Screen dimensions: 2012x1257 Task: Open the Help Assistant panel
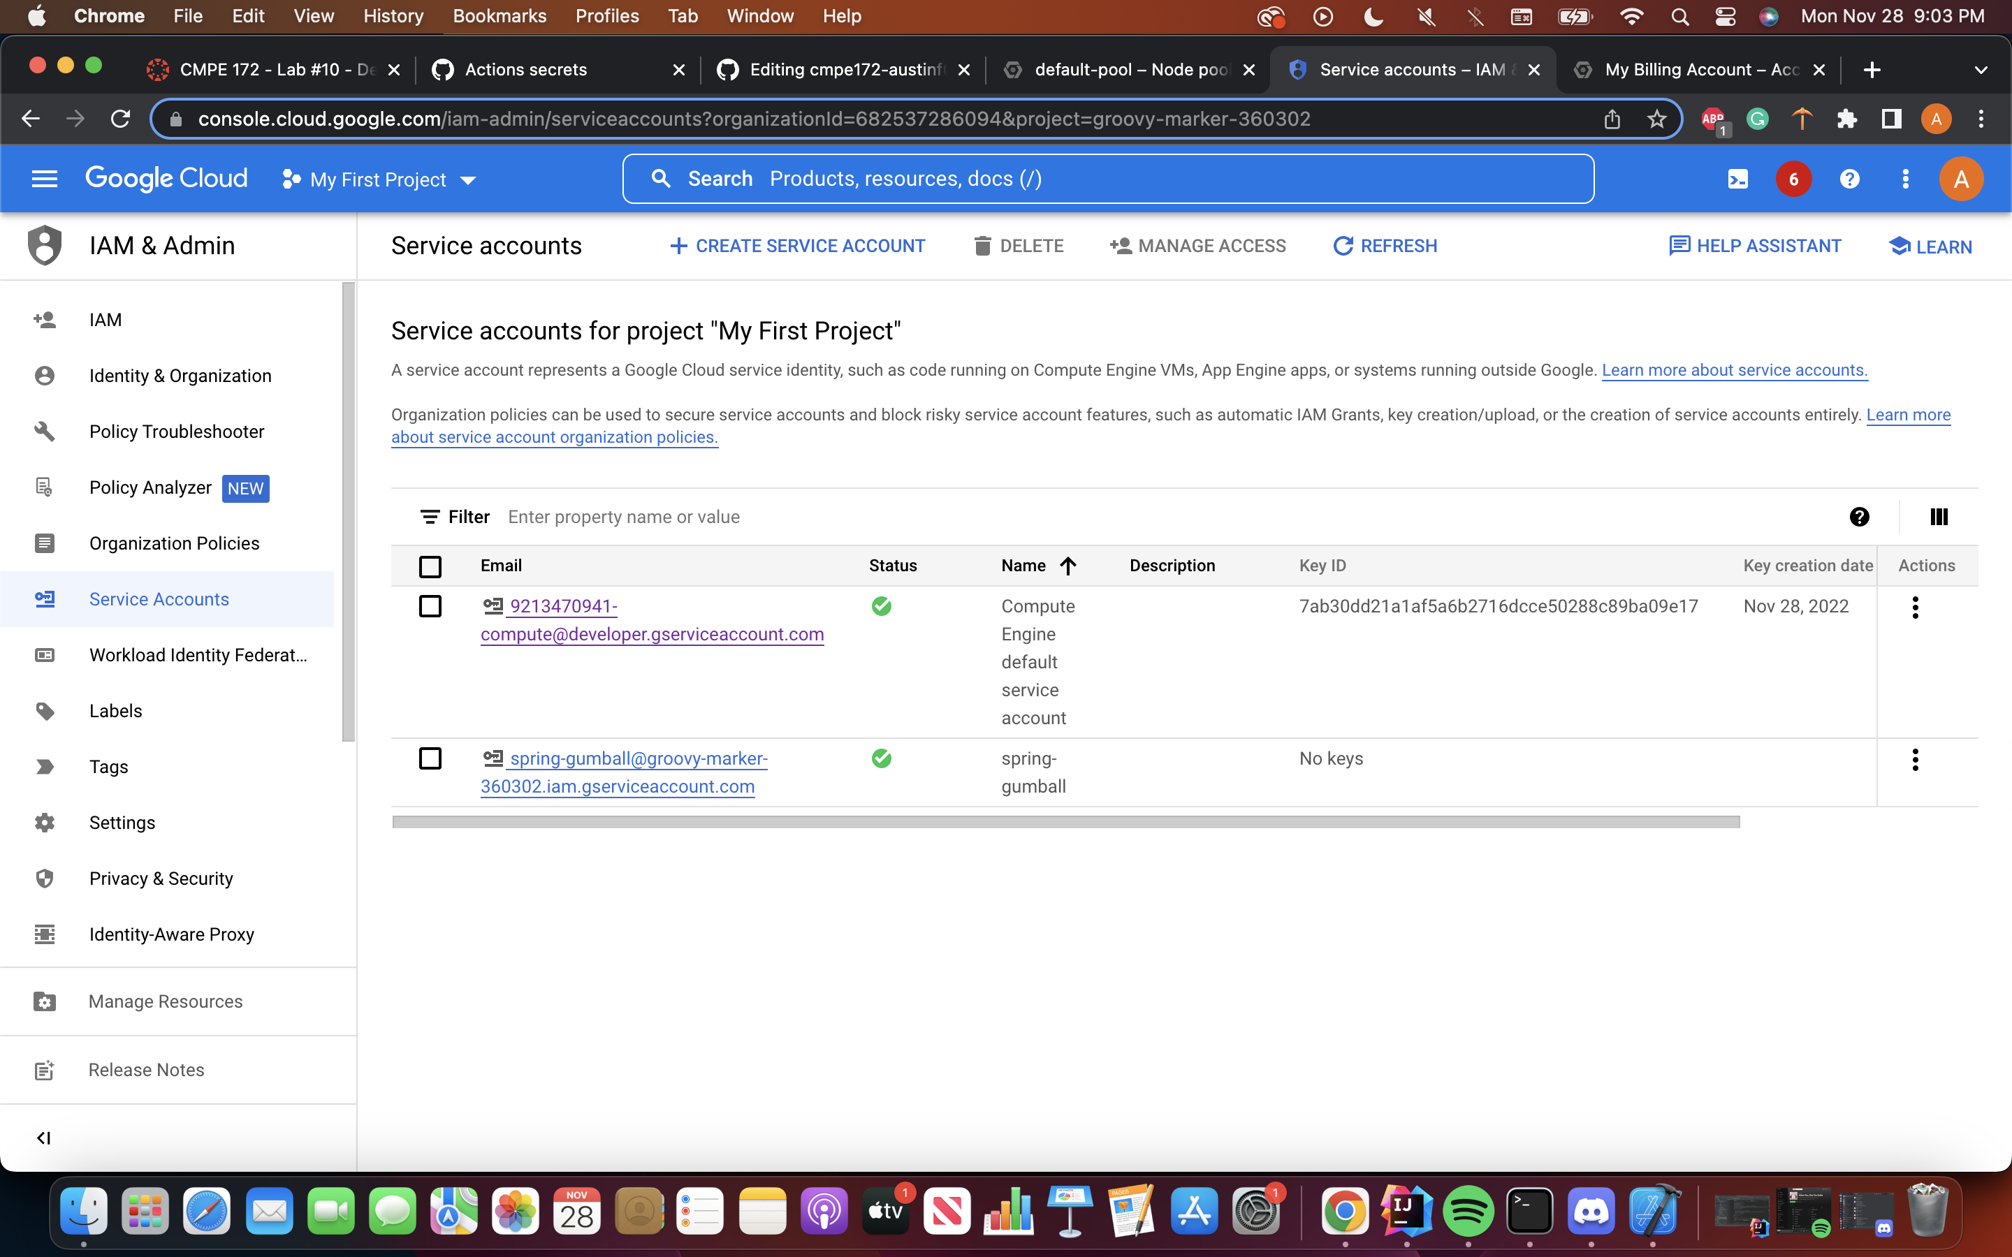click(x=1755, y=246)
